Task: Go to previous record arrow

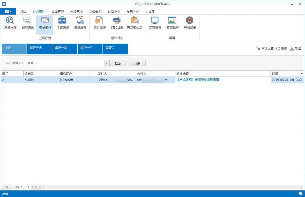Action: click(x=11, y=187)
